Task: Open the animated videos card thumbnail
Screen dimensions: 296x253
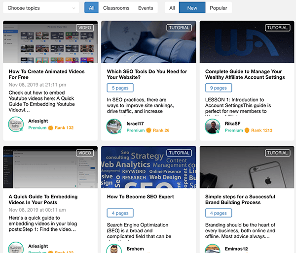Action: (x=50, y=42)
